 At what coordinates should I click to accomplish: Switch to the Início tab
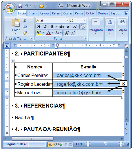22,13
